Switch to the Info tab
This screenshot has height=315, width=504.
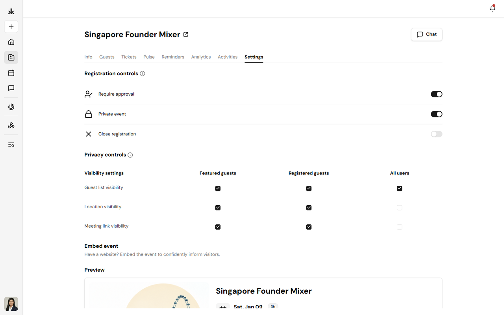[x=88, y=57]
